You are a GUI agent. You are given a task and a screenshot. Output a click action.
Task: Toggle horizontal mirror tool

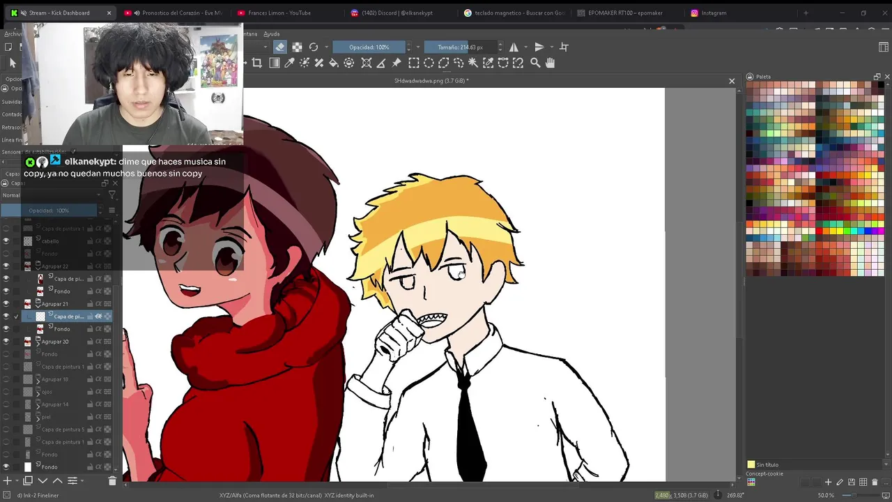click(514, 47)
